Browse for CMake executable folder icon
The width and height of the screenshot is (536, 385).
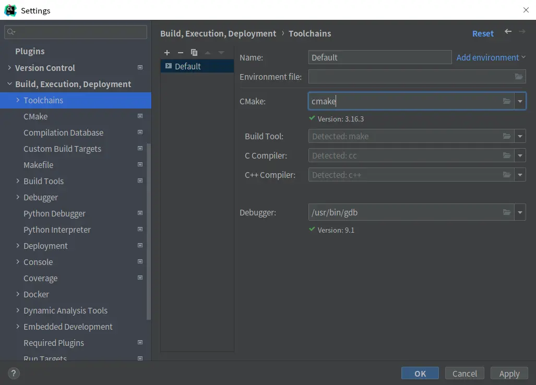[x=507, y=101]
